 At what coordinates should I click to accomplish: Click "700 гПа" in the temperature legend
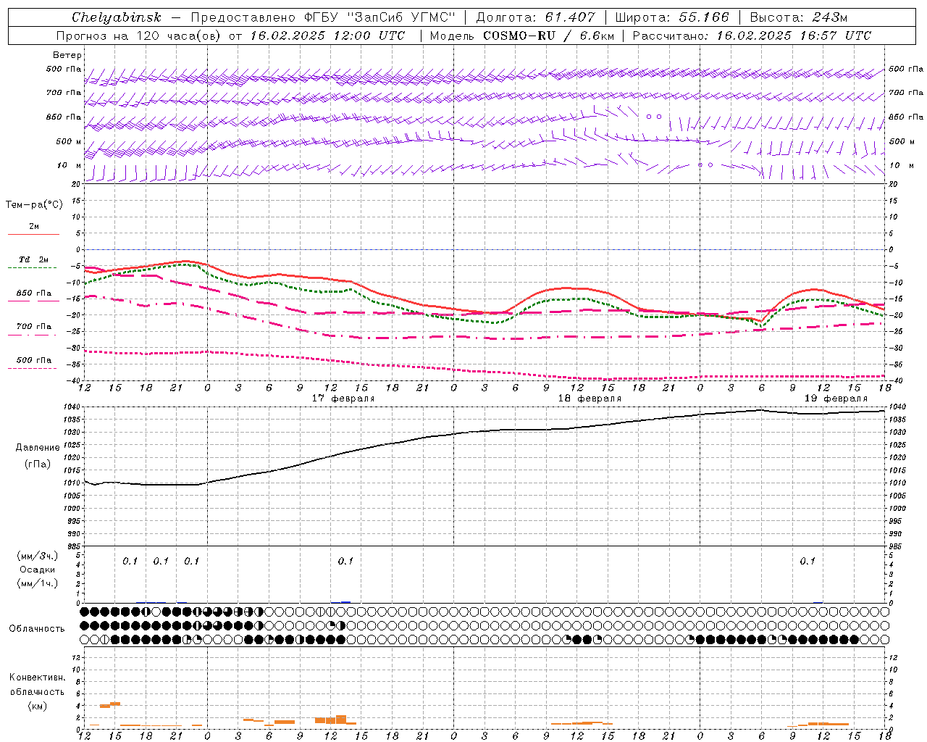point(34,327)
